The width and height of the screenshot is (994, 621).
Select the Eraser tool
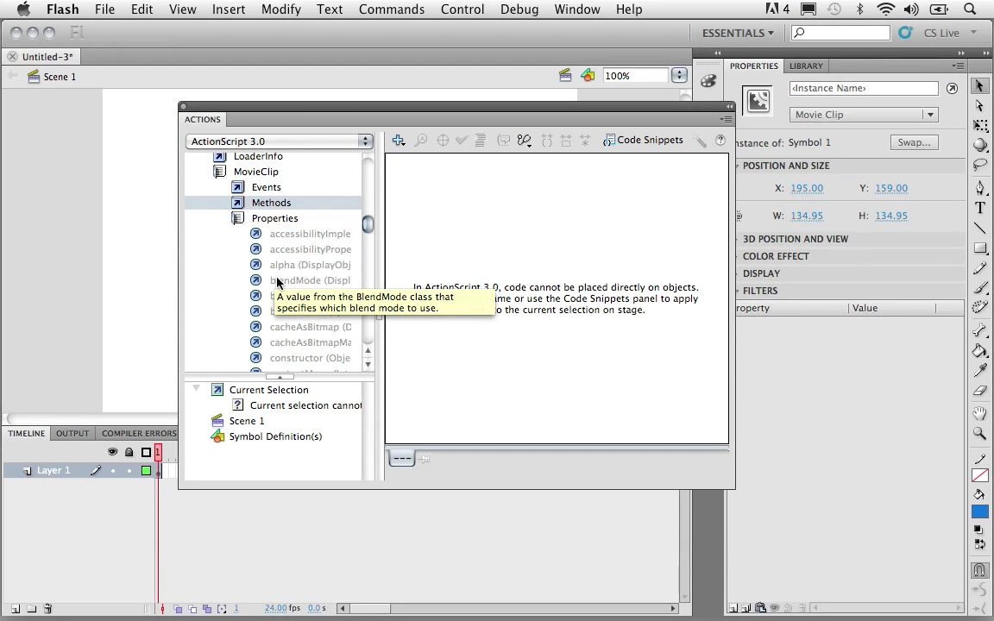click(x=979, y=391)
